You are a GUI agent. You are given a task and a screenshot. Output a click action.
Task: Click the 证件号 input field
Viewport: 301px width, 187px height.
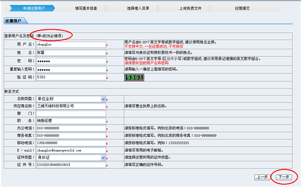71,165
